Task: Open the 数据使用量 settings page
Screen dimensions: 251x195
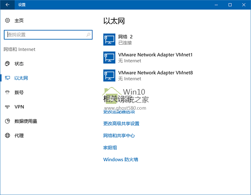Action: [x=26, y=121]
